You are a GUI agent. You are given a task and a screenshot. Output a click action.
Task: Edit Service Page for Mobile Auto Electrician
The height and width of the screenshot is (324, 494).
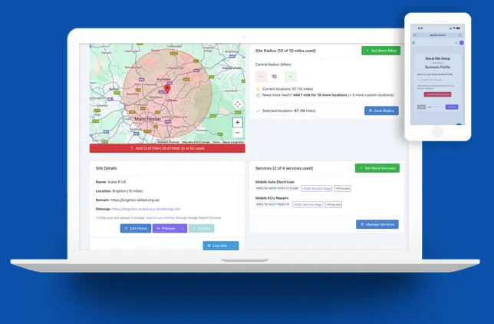(x=317, y=188)
